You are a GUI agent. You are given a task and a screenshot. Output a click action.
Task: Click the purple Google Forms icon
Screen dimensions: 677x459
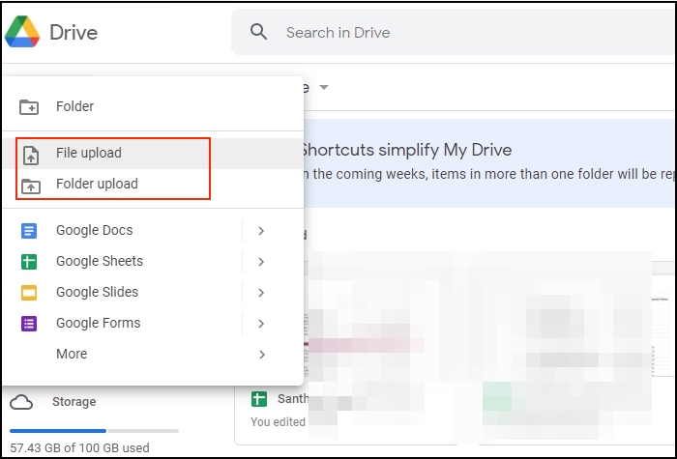point(30,324)
